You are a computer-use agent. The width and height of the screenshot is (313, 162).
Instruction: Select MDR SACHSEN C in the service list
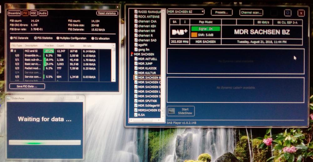pos(147,82)
